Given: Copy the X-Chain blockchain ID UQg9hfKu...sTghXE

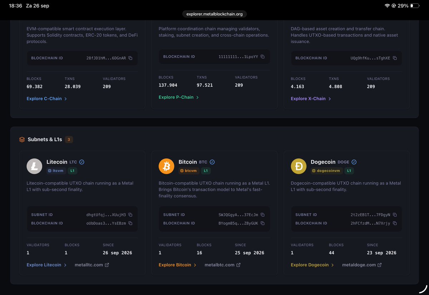Looking at the screenshot, I should (x=395, y=58).
